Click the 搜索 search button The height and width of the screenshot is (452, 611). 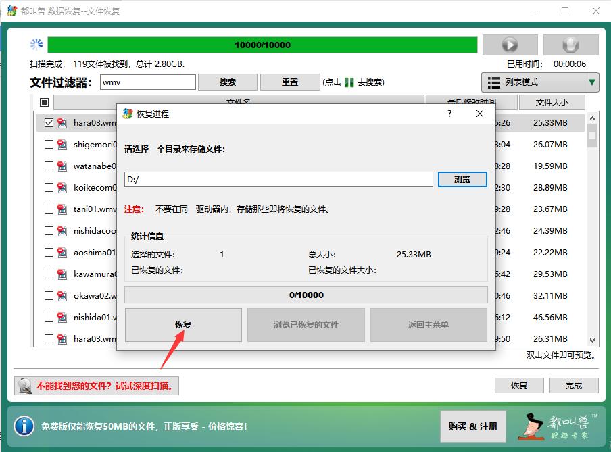pos(228,82)
